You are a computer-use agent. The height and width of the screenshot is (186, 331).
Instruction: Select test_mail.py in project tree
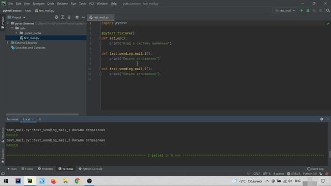pos(32,38)
